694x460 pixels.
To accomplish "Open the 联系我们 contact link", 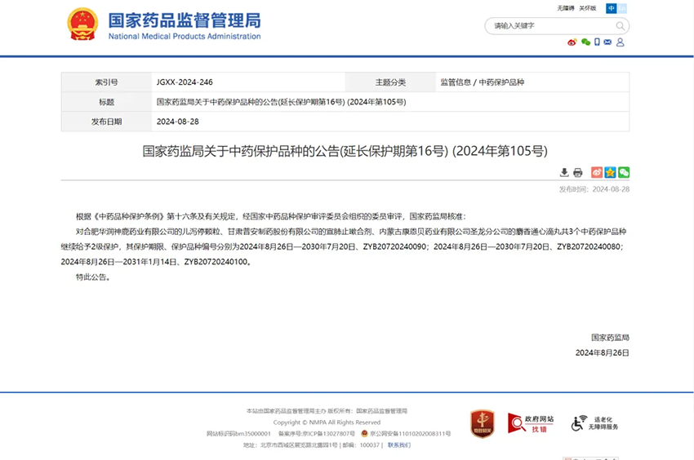I will (399, 445).
